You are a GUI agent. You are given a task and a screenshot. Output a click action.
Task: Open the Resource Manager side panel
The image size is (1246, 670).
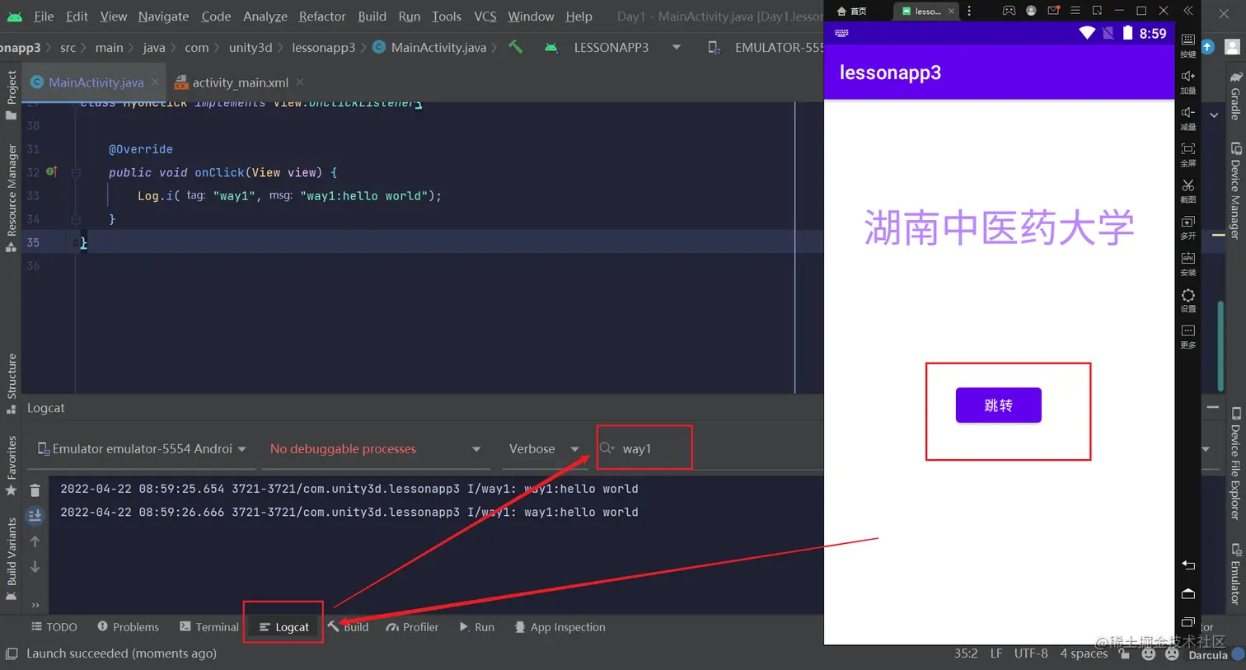(12, 198)
